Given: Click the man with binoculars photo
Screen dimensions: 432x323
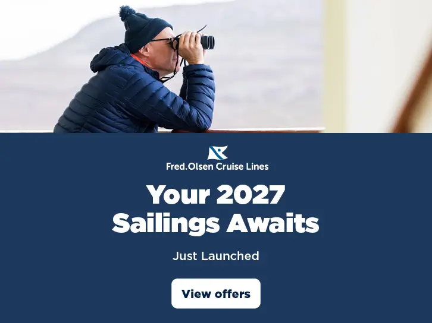Looking at the screenshot, I should 216,66.
